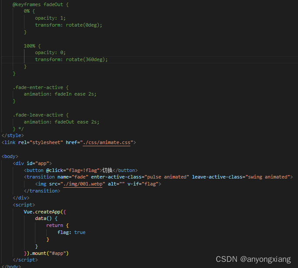Image resolution: width=298 pixels, height=268 pixels.
Task: Click the closing '</style>' tag
Action: 13,135
